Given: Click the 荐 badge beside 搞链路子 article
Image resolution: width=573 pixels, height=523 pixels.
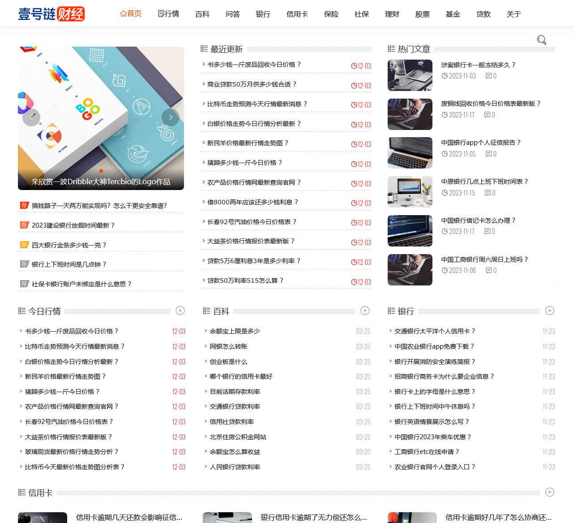Looking at the screenshot, I should pyautogui.click(x=24, y=205).
